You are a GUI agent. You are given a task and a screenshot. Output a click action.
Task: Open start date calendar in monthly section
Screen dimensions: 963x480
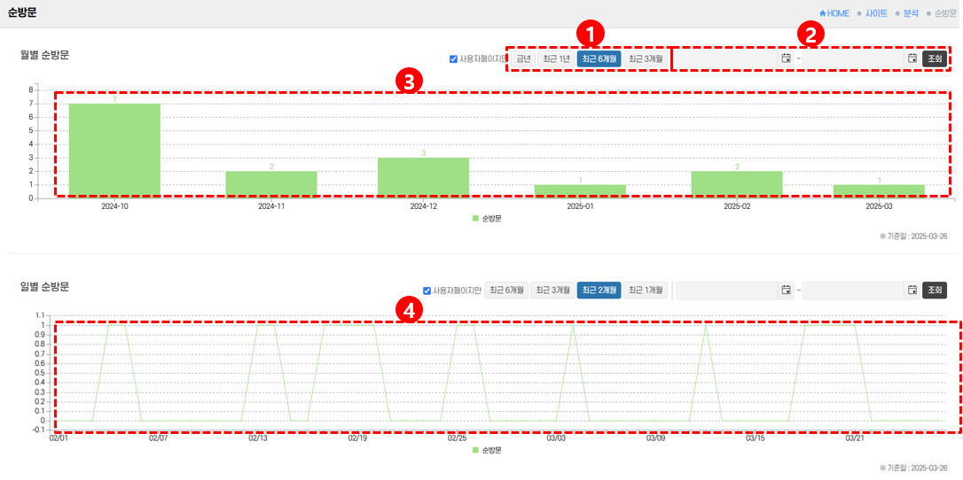(x=786, y=58)
